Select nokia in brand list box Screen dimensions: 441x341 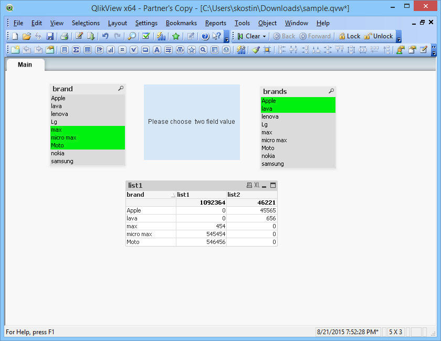pyautogui.click(x=88, y=153)
